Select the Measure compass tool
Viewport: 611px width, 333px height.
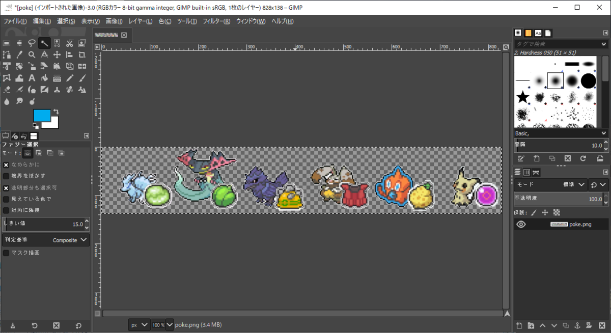tap(44, 55)
